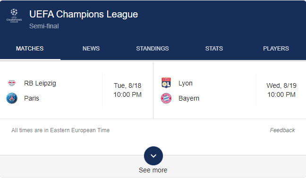The width and height of the screenshot is (306, 179).
Task: Expand matches with the round chevron button
Action: point(153,156)
